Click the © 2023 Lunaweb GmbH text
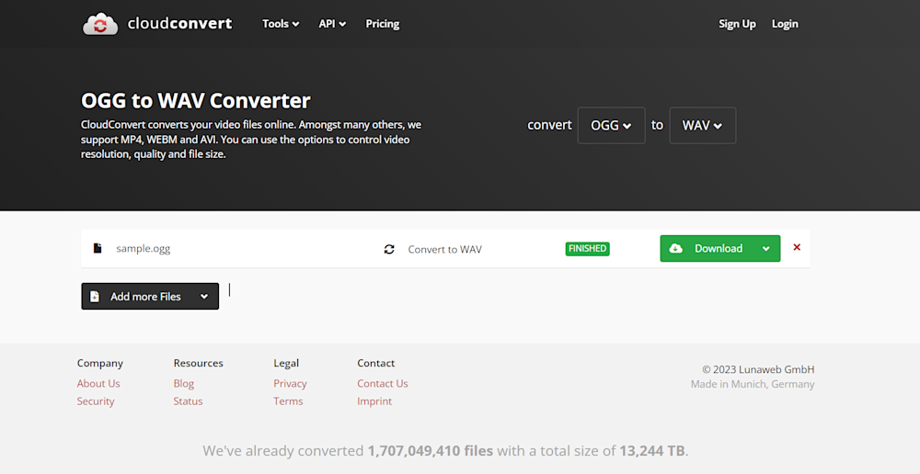 tap(758, 369)
